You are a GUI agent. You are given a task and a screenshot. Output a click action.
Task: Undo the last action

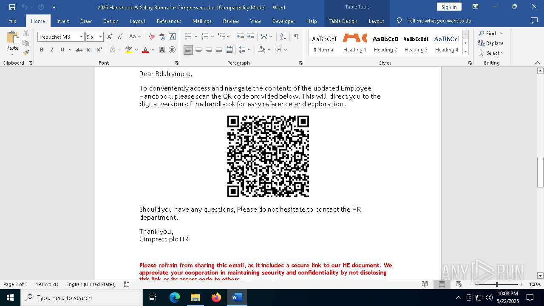[25, 7]
